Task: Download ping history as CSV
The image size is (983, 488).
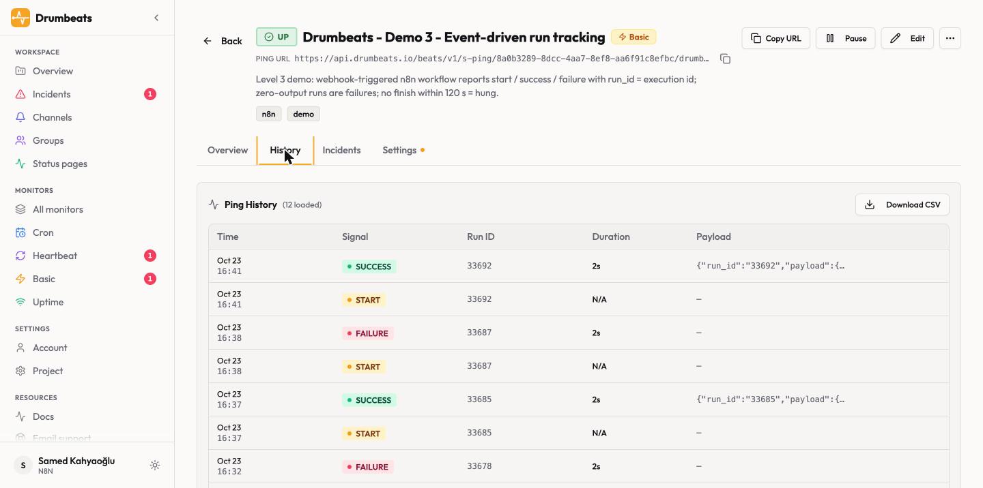Action: coord(902,204)
